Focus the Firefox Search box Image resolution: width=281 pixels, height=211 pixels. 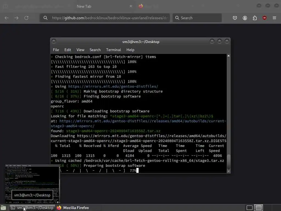tap(197, 18)
